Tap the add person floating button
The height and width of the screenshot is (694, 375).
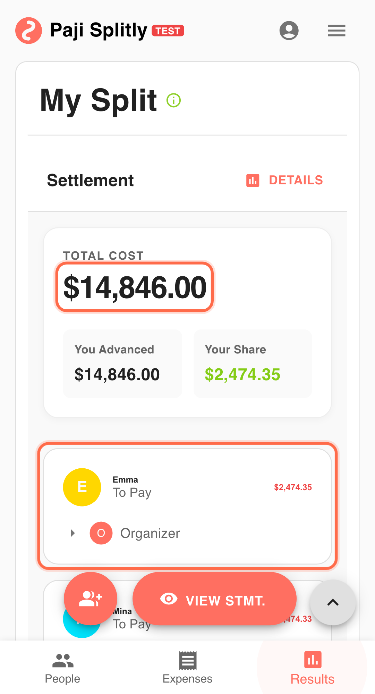[91, 599]
